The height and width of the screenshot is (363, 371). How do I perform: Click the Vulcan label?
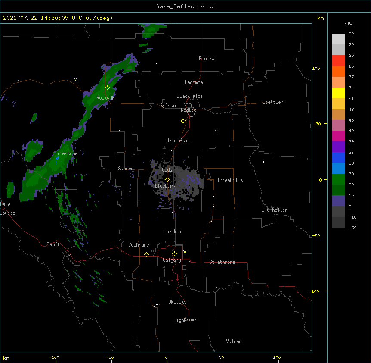[x=234, y=341]
